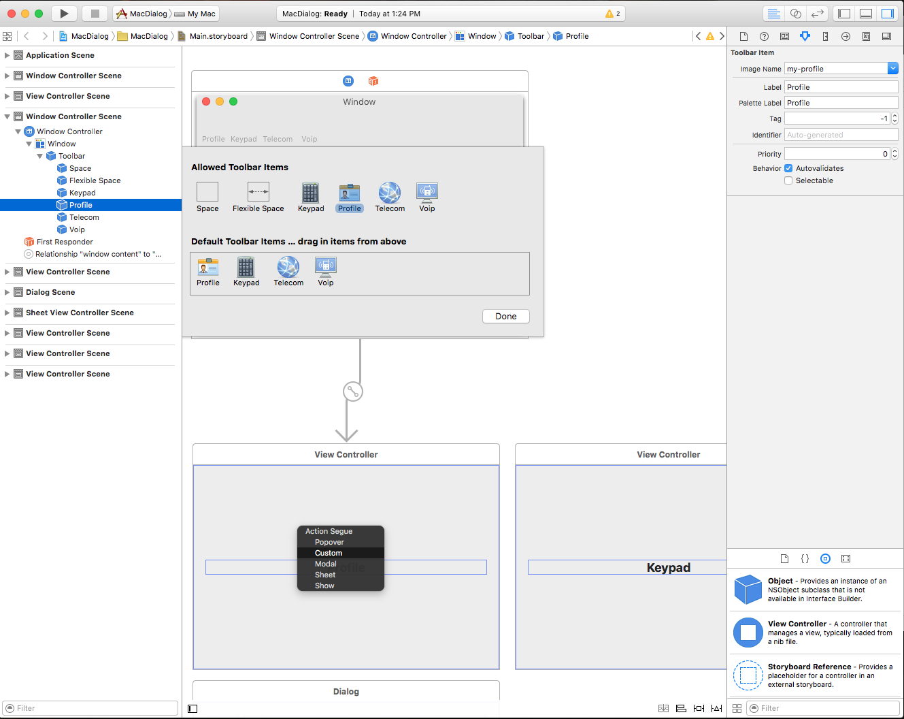Open the Attributes inspector

[805, 35]
